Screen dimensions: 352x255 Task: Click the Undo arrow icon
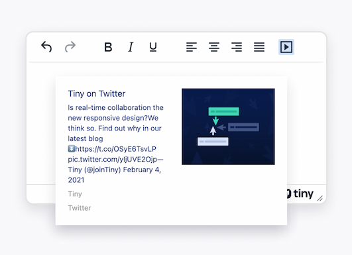[x=46, y=47]
